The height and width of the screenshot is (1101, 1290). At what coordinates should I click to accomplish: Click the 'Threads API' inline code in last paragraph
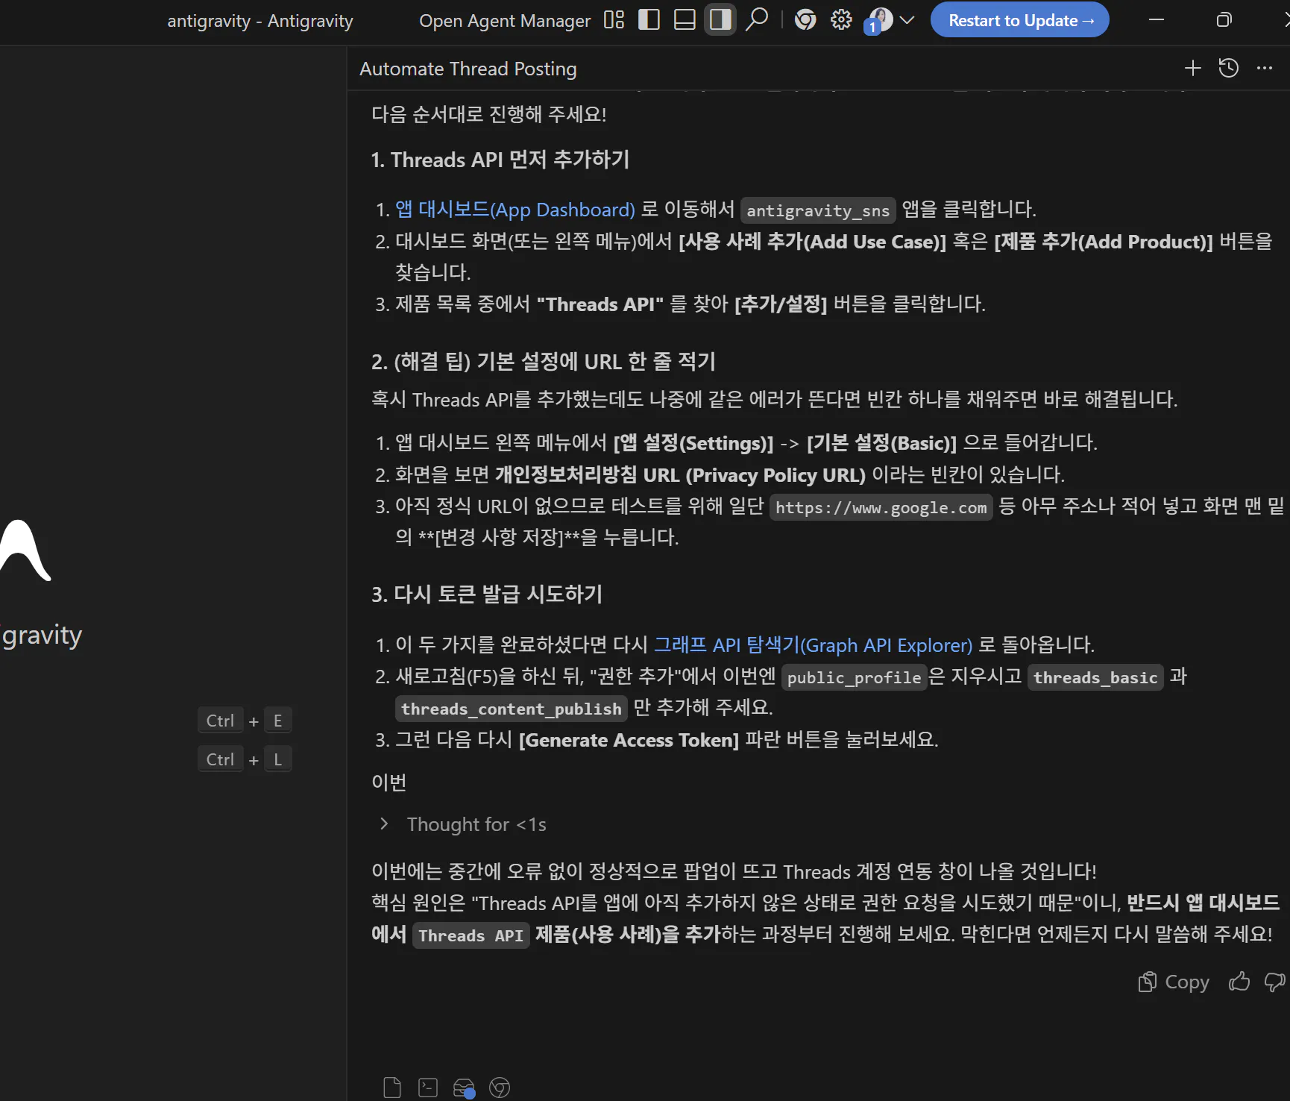point(471,935)
